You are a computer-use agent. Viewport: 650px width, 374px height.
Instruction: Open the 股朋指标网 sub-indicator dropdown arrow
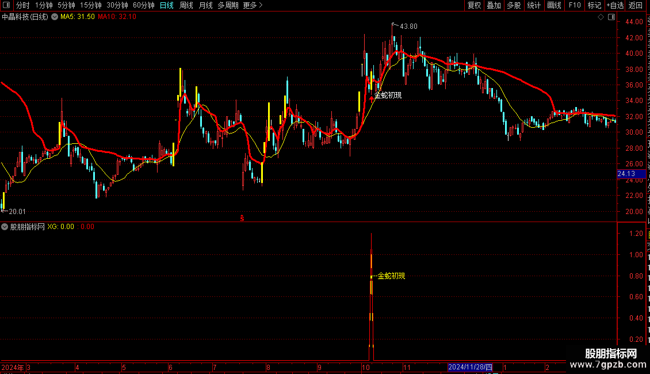tap(5, 227)
